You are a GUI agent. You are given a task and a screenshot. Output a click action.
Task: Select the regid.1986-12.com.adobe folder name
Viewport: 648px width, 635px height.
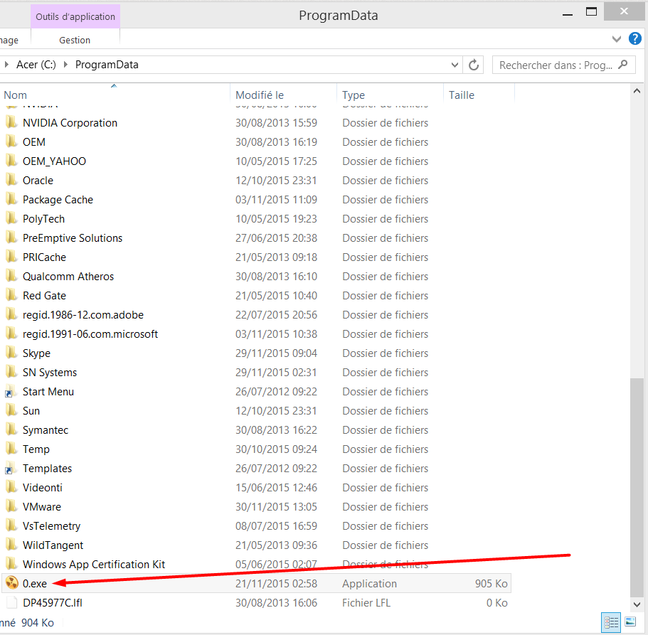click(83, 315)
